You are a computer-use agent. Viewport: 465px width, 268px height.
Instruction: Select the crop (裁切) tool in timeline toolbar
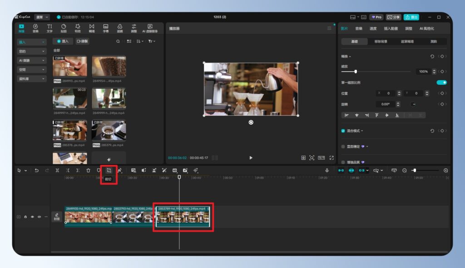tap(109, 170)
